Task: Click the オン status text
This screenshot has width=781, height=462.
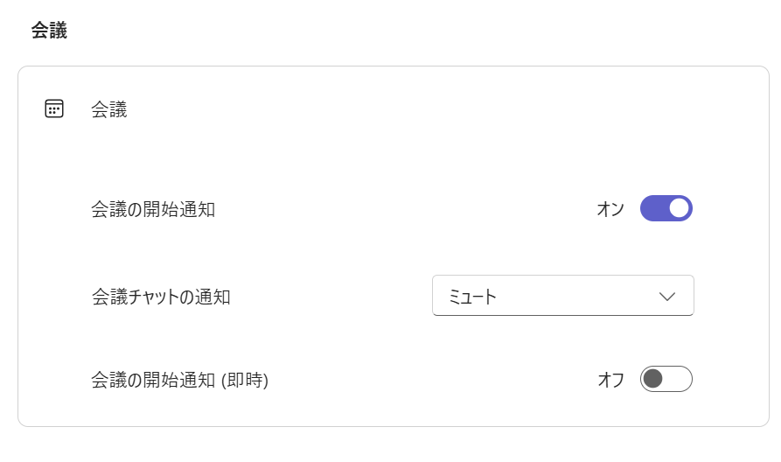Action: point(610,209)
